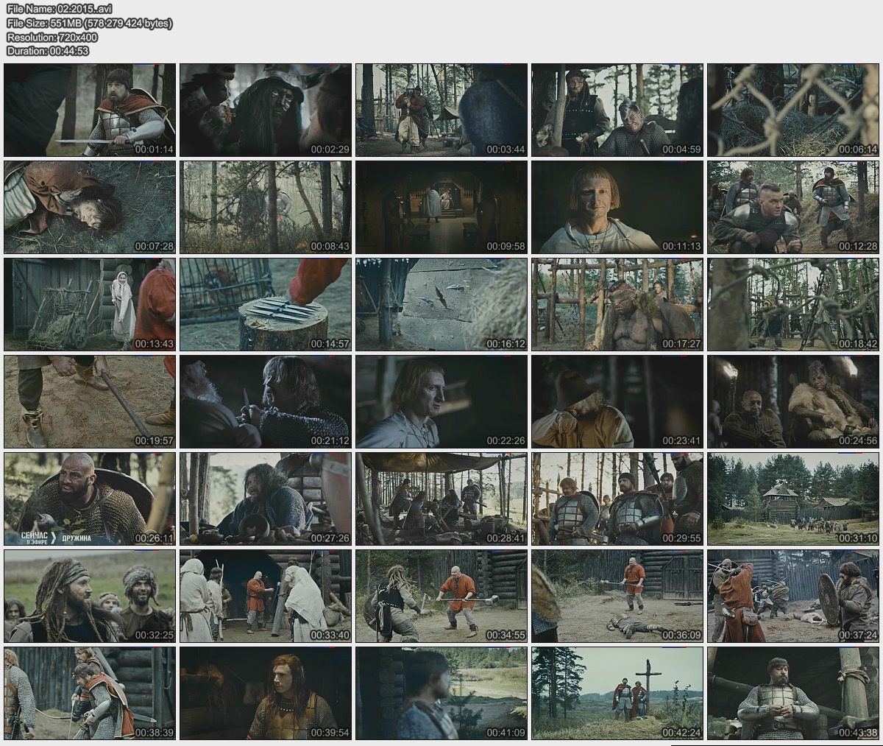Select the frame timestamped 00:17:27
This screenshot has height=746, width=883.
[x=617, y=304]
